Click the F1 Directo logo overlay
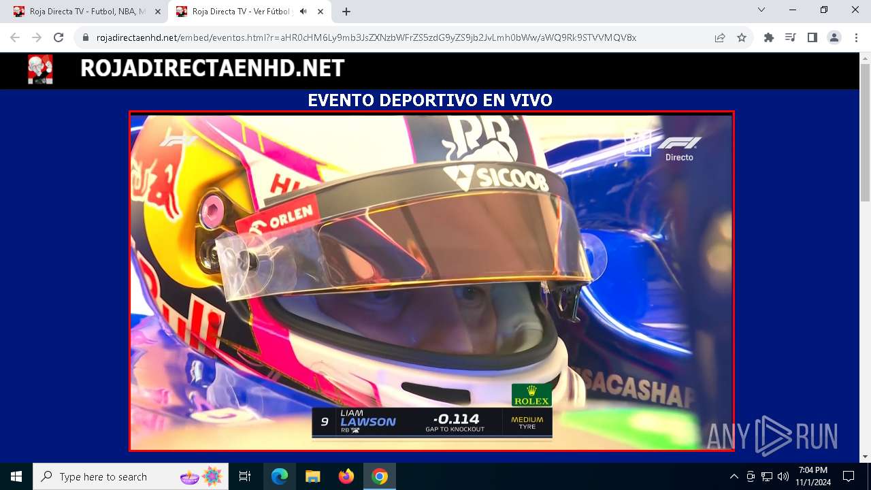Viewport: 871px width, 490px height. pos(679,148)
